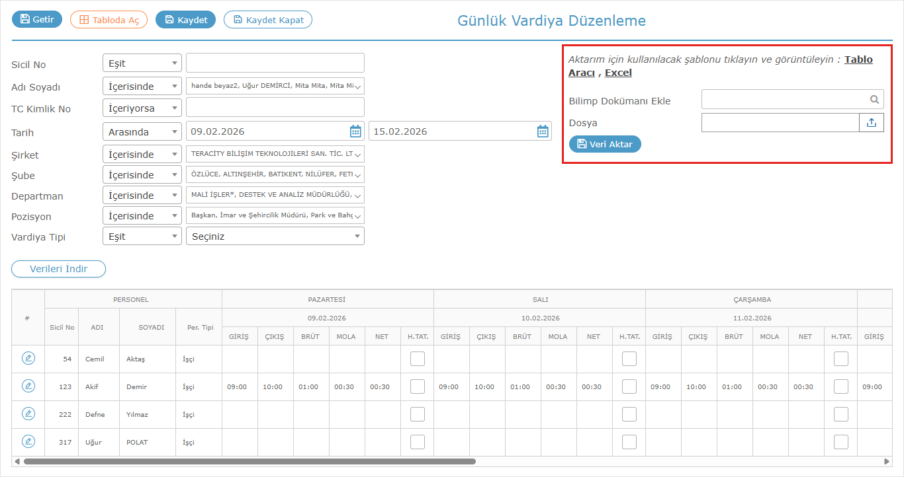
Task: Open calendar picker for end date 15.02.2026
Action: [x=543, y=131]
